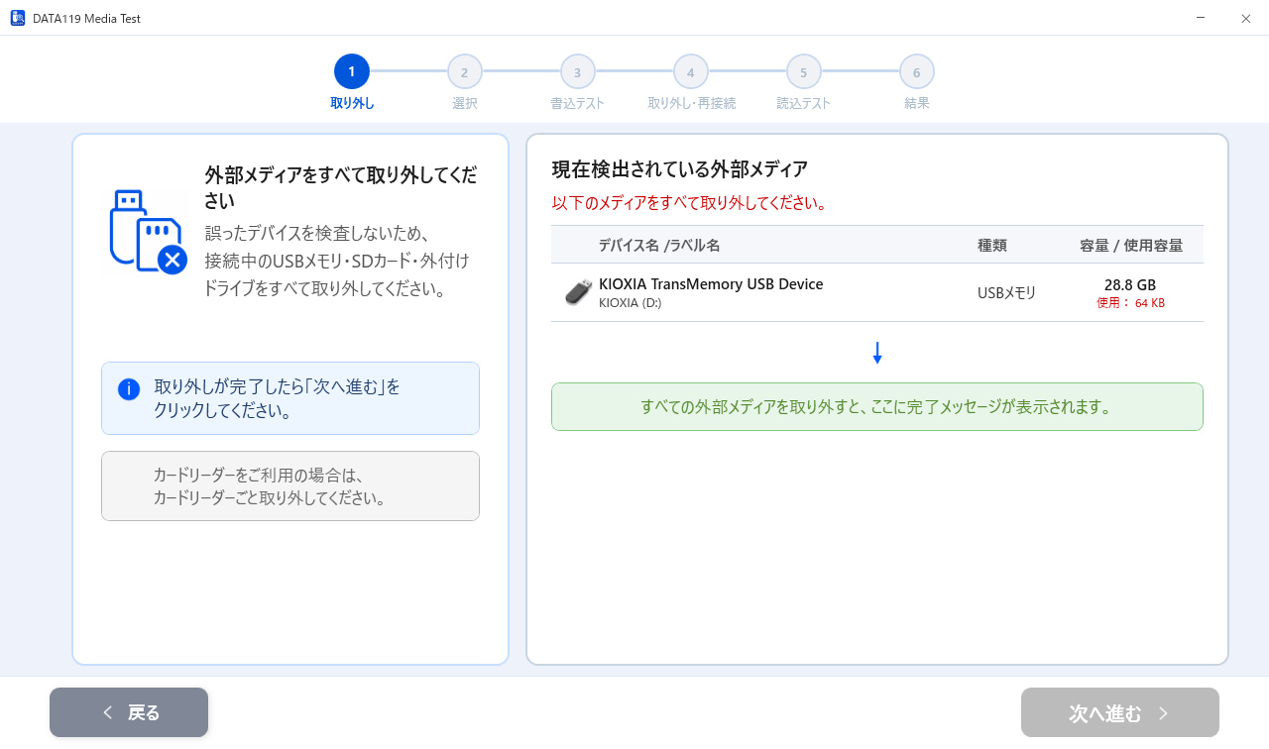Click the KIOXIA TransMemory USB Device name
1269x749 pixels.
coord(711,284)
